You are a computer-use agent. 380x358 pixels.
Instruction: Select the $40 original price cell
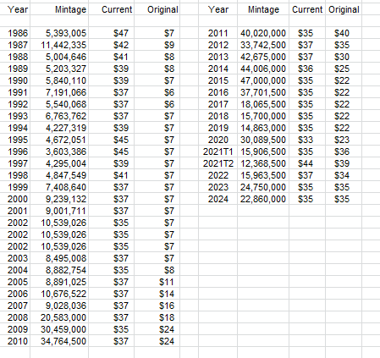[x=344, y=33]
